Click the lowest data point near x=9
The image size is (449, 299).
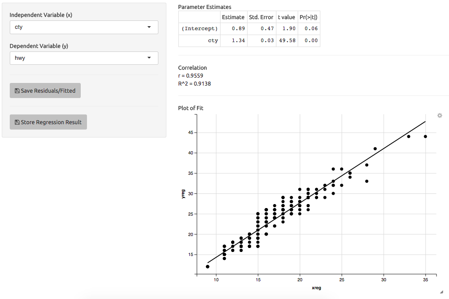[208, 267]
